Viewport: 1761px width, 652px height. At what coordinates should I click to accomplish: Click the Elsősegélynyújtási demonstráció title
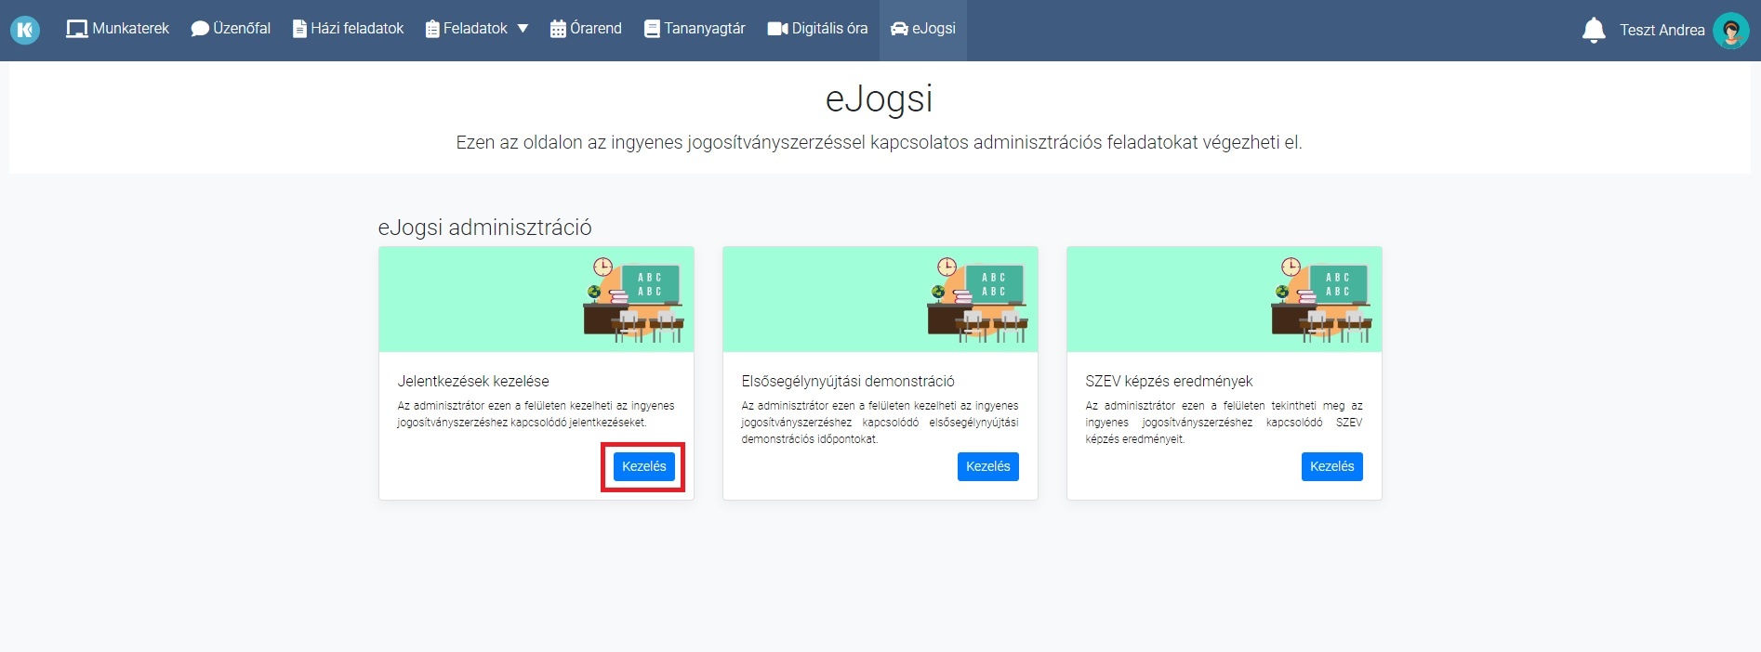click(x=848, y=381)
